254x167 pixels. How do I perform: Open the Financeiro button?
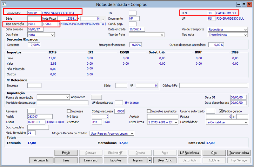pos(91,160)
